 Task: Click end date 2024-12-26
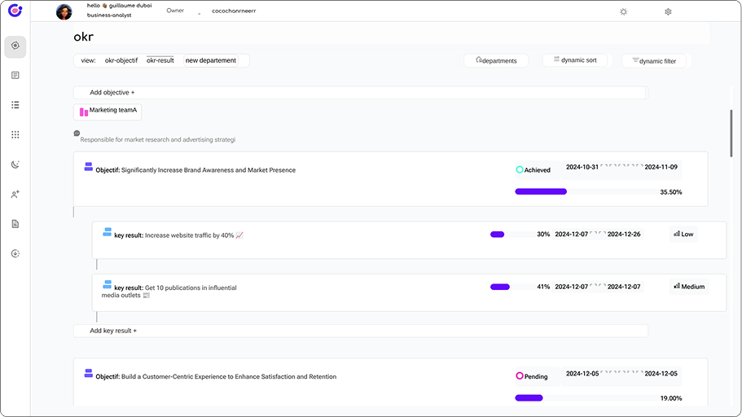tap(624, 235)
